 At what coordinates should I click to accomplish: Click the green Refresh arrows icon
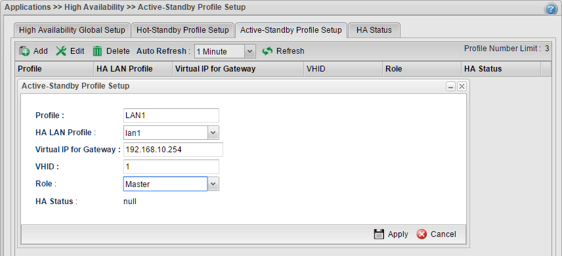click(267, 51)
